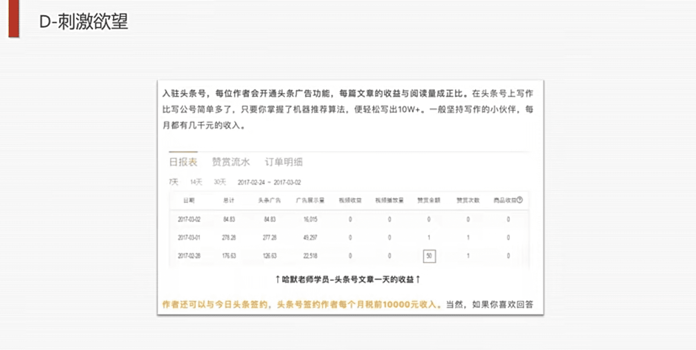Click ad revenue value 126.63
The image size is (696, 350).
[x=269, y=256]
